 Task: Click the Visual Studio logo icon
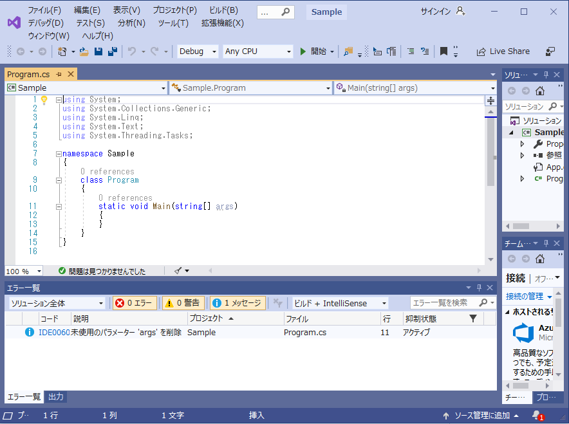pos(14,23)
